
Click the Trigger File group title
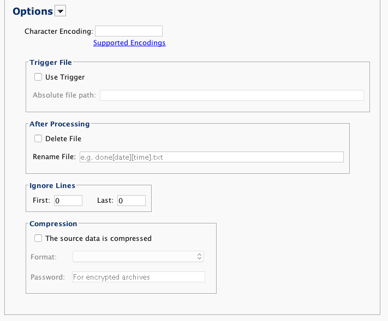coord(51,63)
